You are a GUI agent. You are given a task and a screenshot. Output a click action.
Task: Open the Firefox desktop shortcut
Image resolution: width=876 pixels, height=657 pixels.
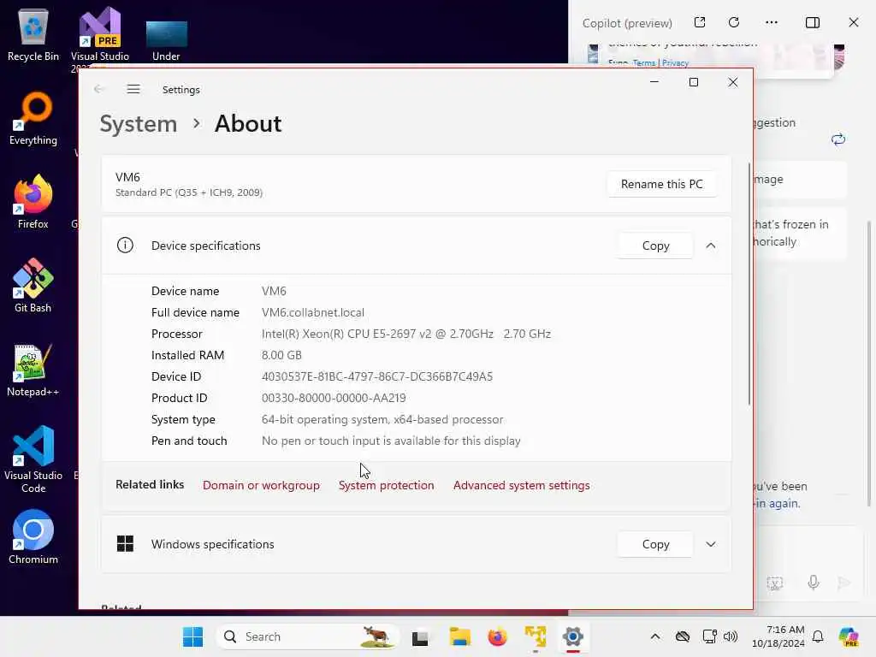(x=33, y=202)
